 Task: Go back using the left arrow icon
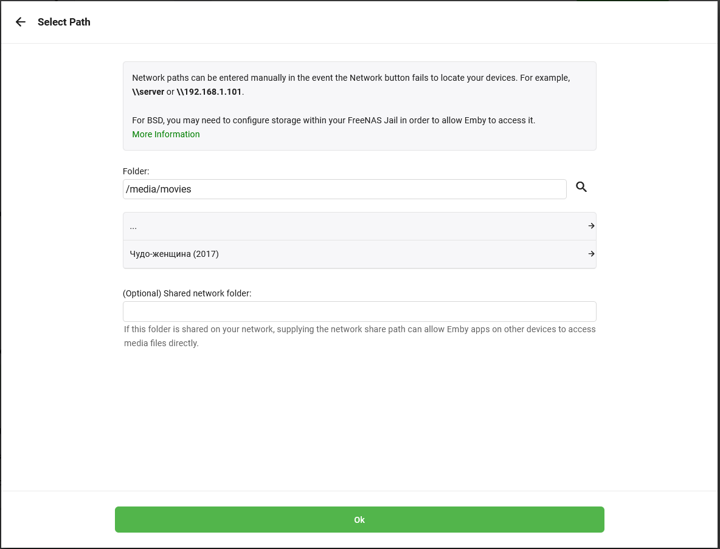pos(20,22)
